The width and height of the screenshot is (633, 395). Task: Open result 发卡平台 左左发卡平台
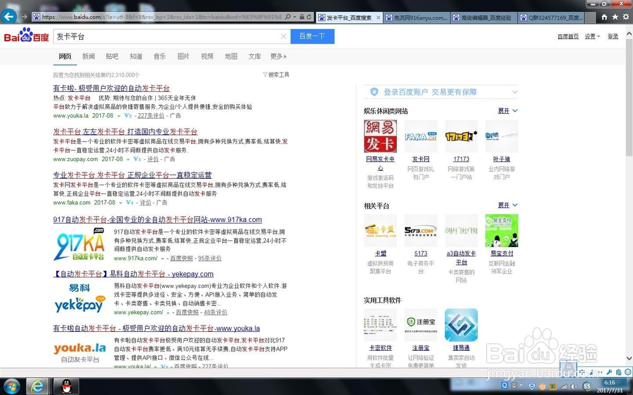[125, 132]
